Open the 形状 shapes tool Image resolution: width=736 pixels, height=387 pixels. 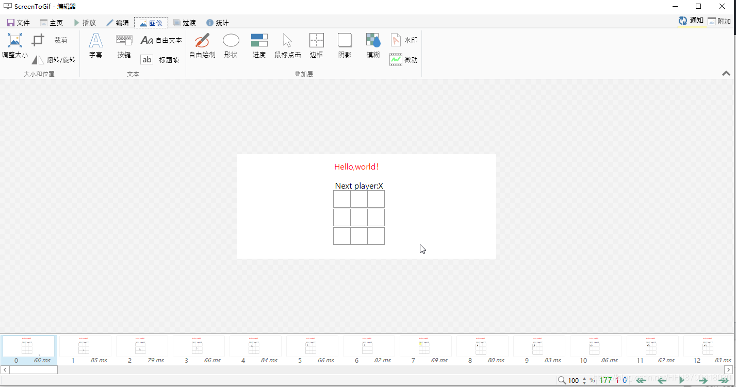(x=231, y=46)
